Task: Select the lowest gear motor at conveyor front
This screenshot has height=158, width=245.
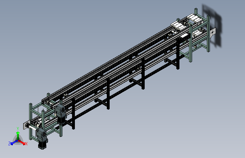Action: point(42,138)
